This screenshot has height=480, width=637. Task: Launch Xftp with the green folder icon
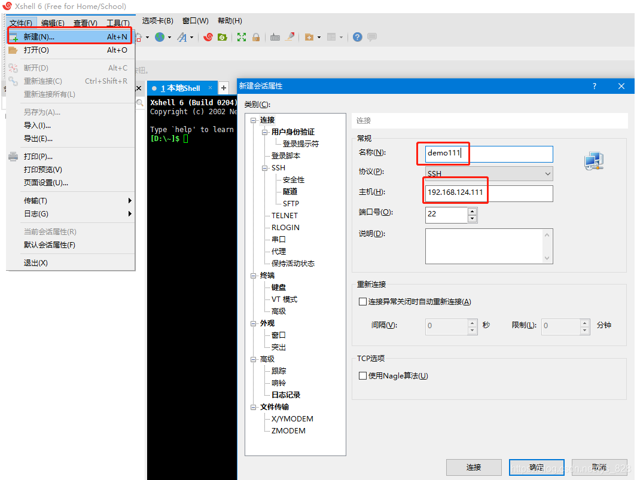(x=223, y=37)
